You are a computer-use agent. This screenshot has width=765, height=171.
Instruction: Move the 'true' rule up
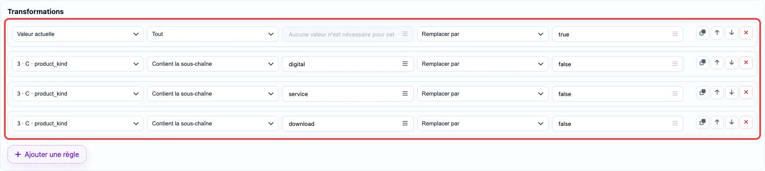(717, 33)
